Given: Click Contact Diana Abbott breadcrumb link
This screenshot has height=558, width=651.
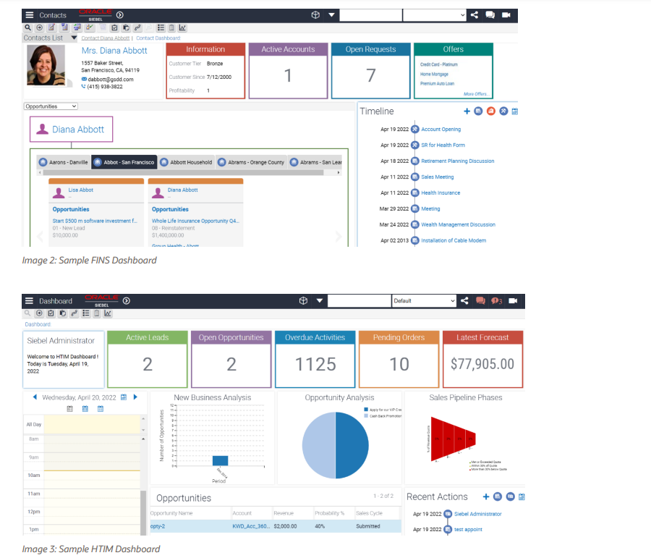Looking at the screenshot, I should [x=106, y=38].
